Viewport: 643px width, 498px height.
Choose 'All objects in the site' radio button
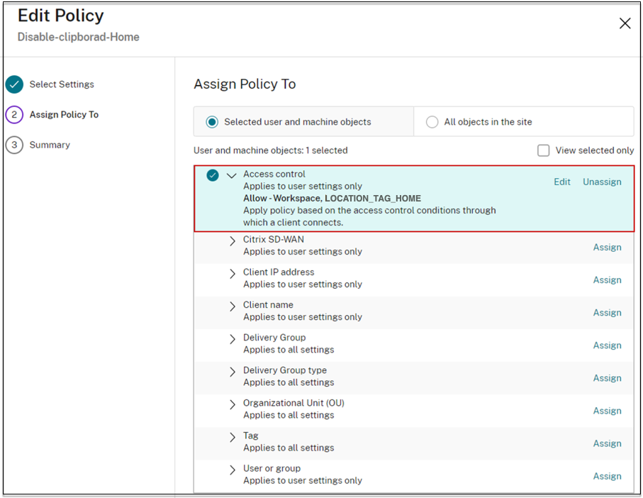pyautogui.click(x=432, y=122)
